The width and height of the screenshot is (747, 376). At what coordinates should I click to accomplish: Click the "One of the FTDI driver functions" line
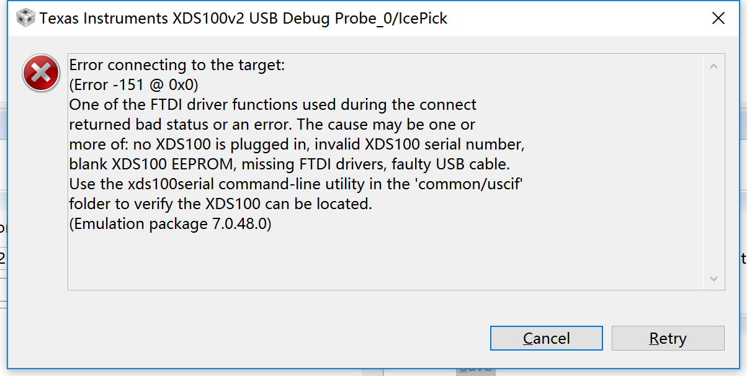(272, 104)
